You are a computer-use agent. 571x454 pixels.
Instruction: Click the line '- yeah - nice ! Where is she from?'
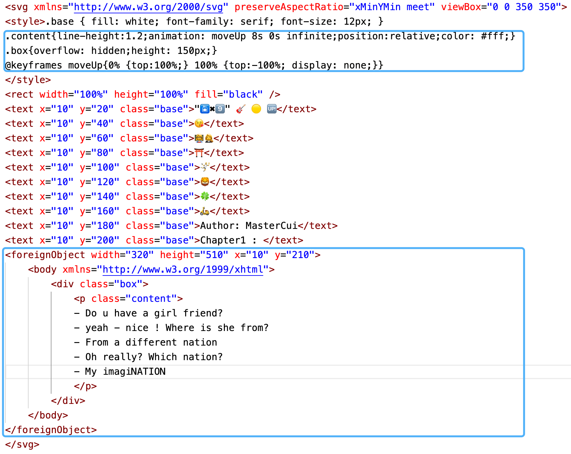pos(171,328)
